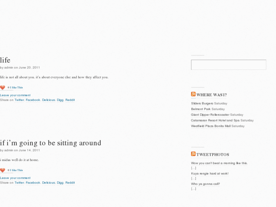Share the June 14 post on Digg
This screenshot has height=207, width=276.
[x=60, y=183]
